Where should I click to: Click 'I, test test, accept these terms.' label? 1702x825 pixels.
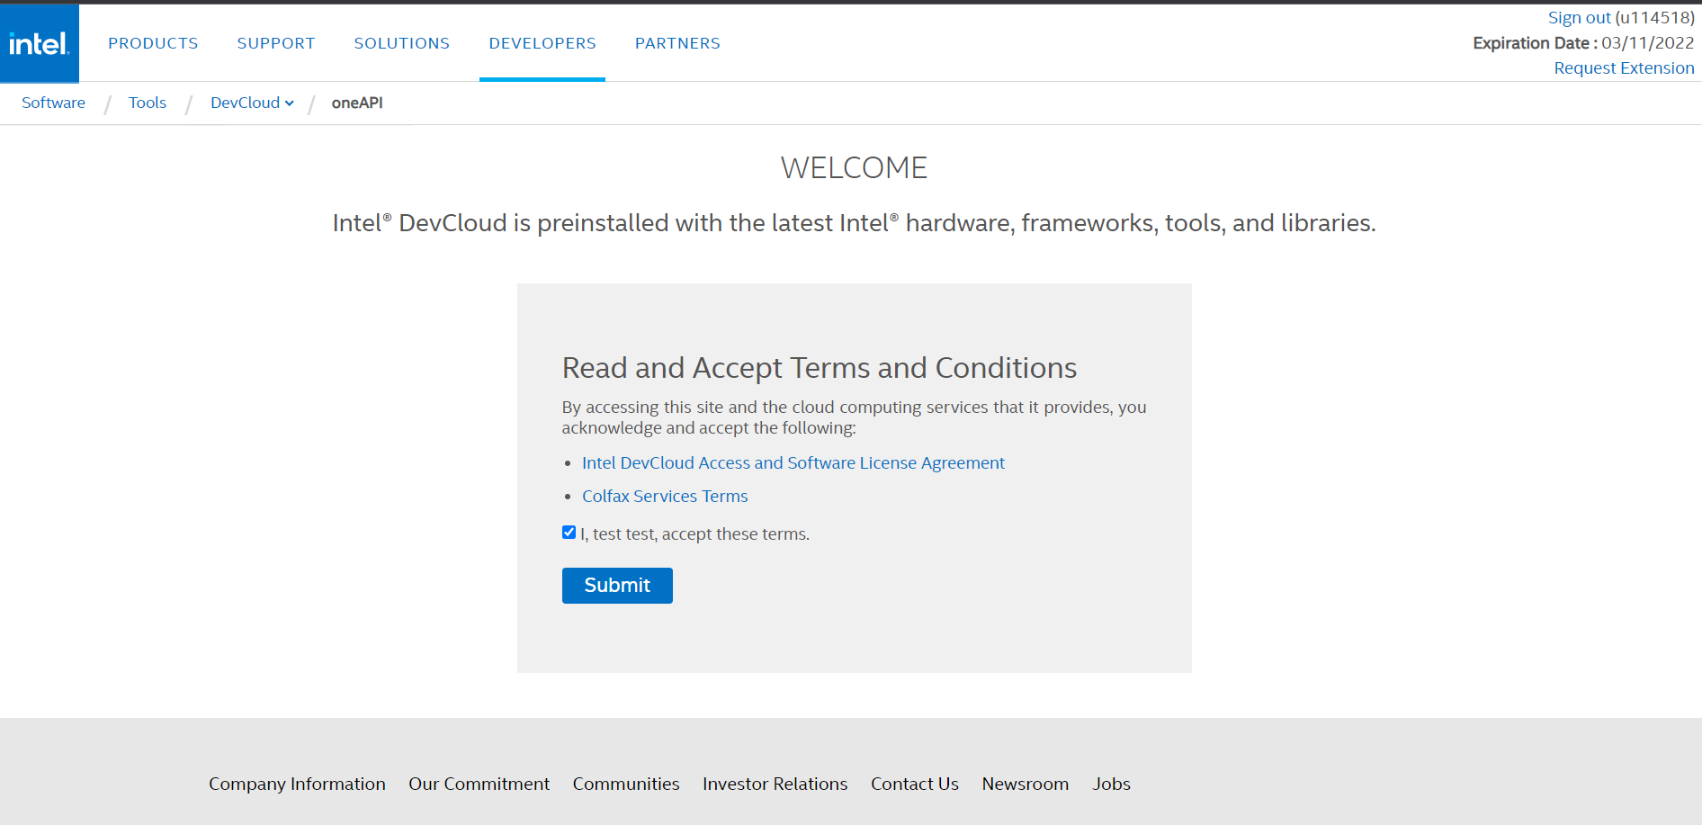[x=694, y=534]
